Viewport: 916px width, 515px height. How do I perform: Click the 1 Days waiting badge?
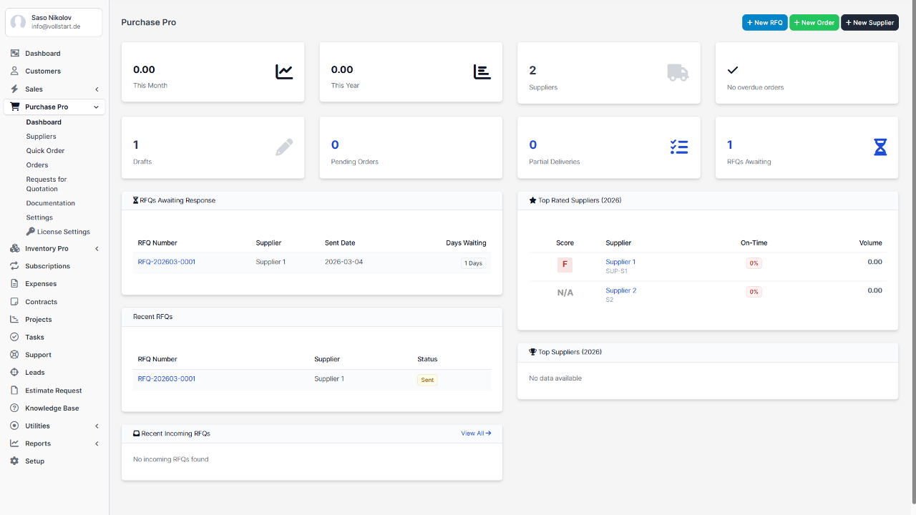[x=473, y=263]
